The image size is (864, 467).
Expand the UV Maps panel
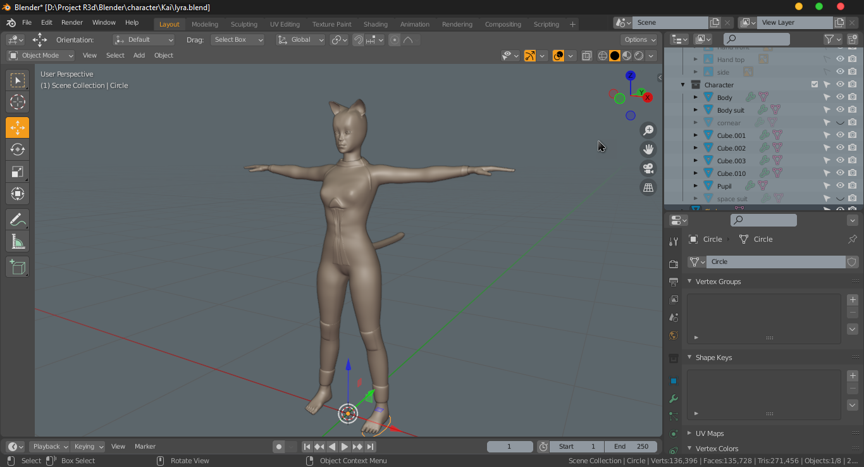click(x=690, y=433)
